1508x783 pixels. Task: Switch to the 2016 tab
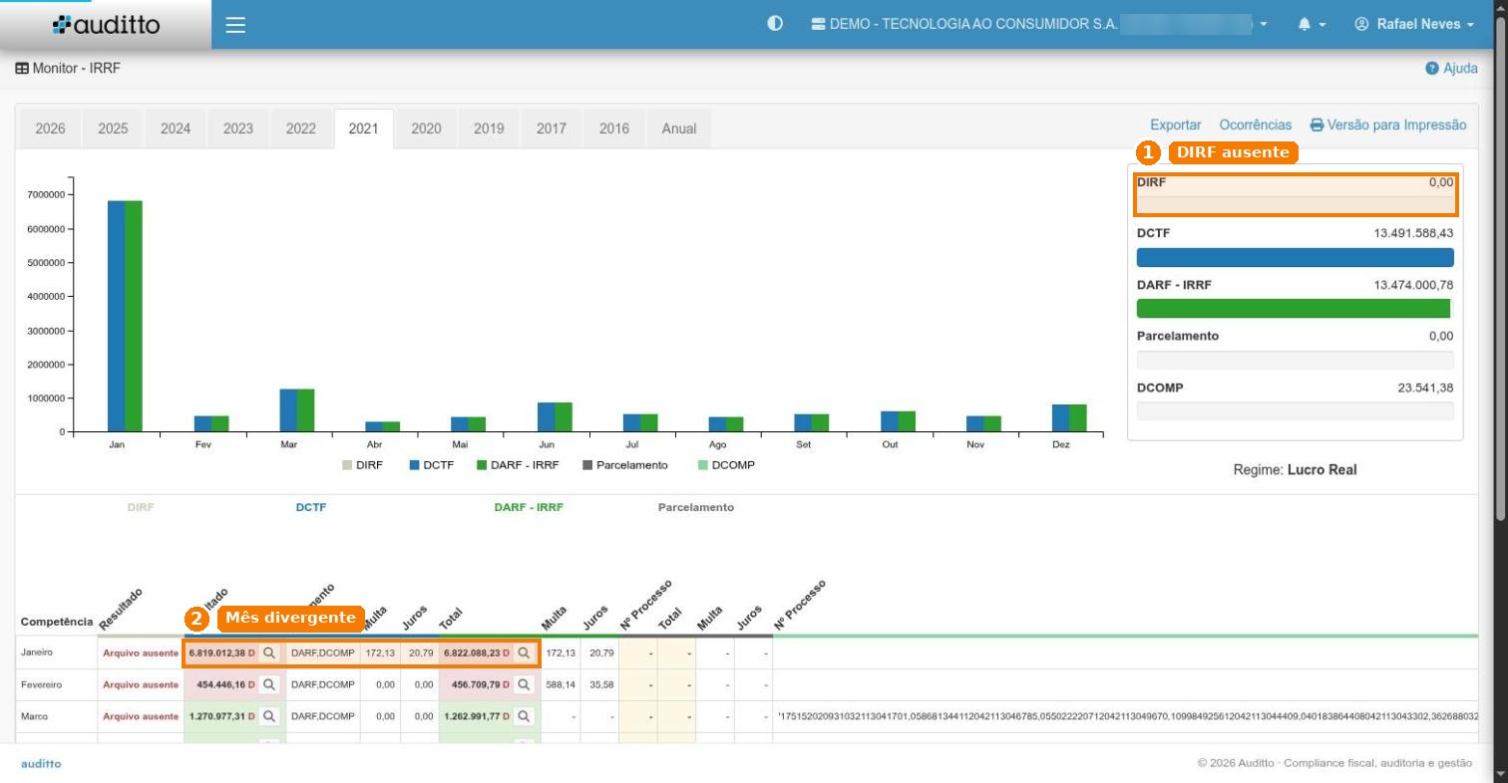[x=614, y=129]
